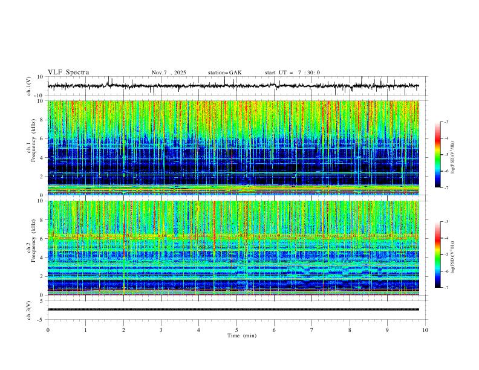This screenshot has width=479, height=370.
Task: Select the date label "Nov.7 , 2025"
Action: [169, 73]
